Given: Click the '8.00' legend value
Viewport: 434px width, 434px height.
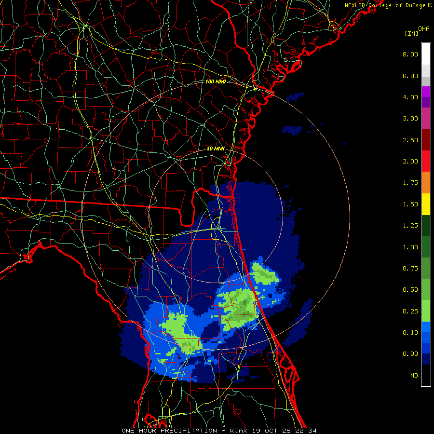Looking at the screenshot, I should pos(410,54).
